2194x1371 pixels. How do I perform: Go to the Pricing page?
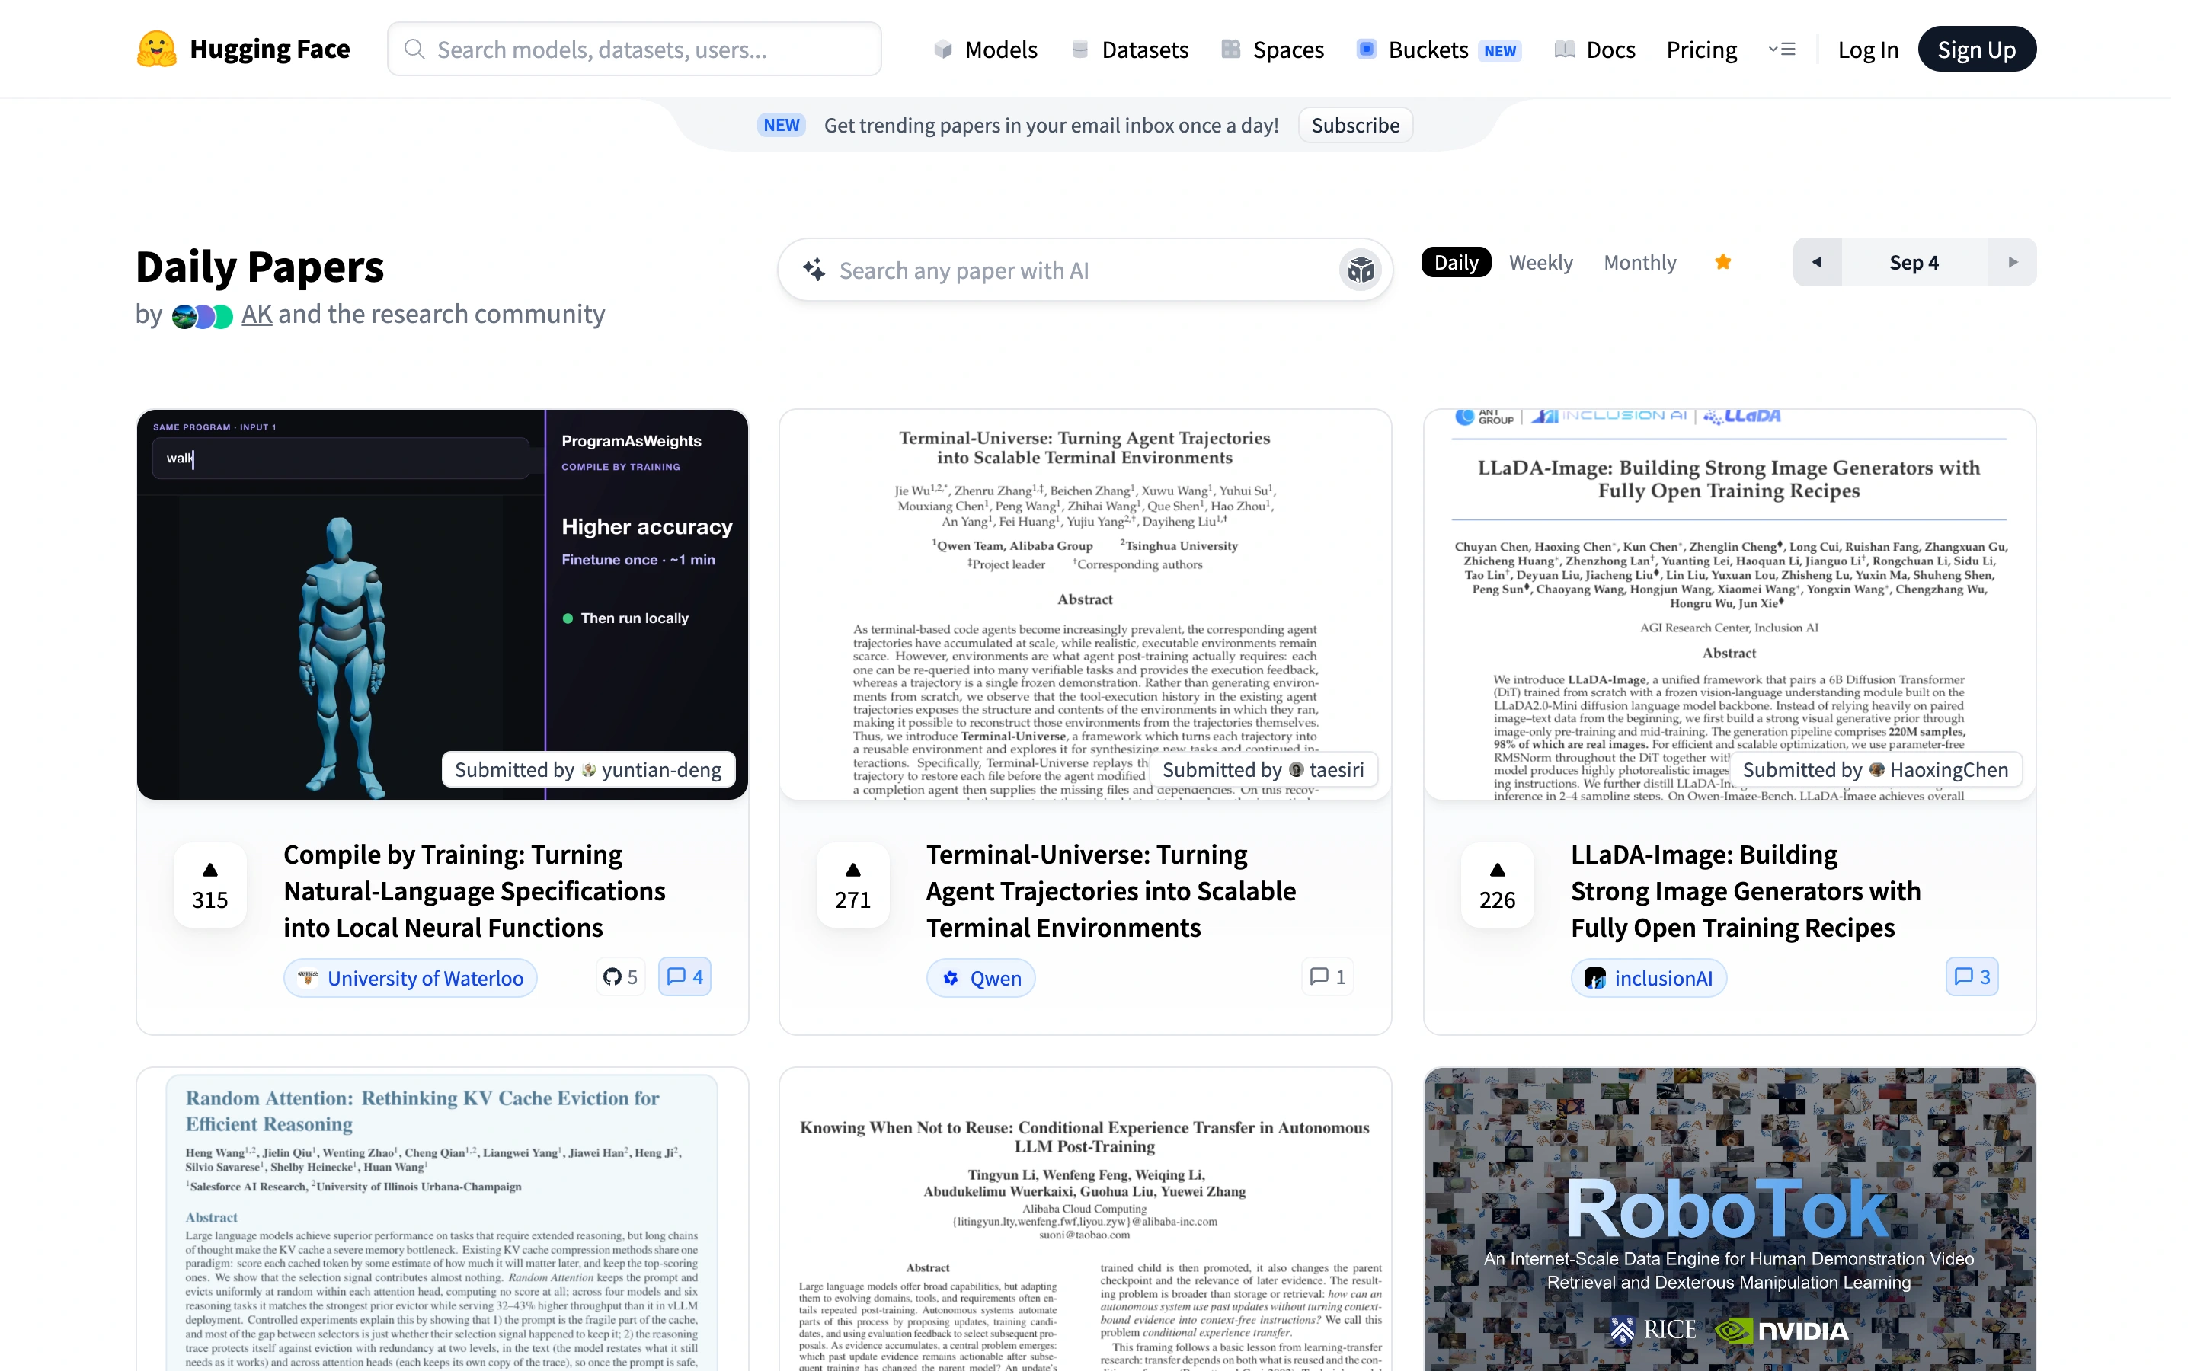point(1702,49)
